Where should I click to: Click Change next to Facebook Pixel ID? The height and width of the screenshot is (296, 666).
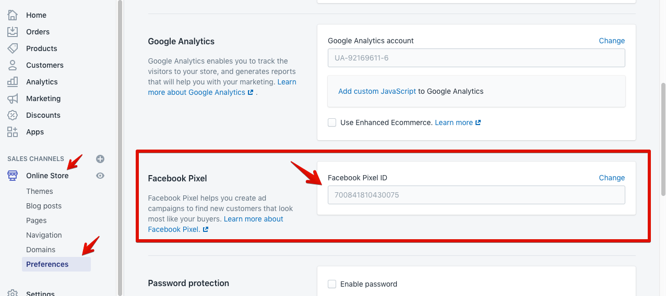coord(612,178)
